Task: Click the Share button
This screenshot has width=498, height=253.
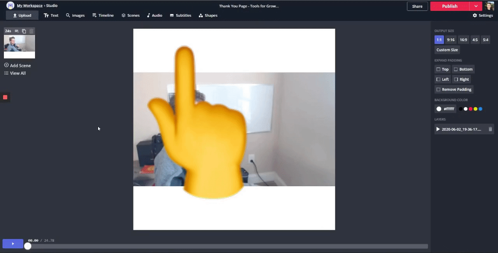Action: (x=417, y=6)
